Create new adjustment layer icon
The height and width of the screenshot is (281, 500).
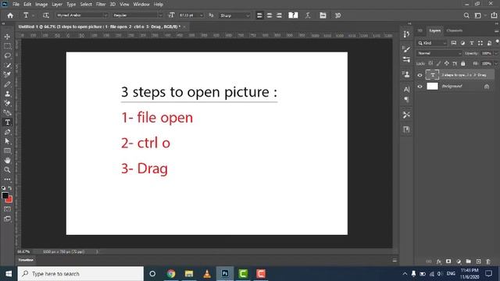[459, 261]
